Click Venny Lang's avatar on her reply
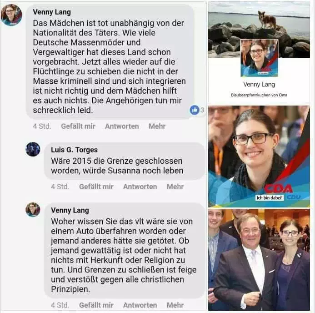Viewport: 315px width, 313px height. pyautogui.click(x=33, y=210)
